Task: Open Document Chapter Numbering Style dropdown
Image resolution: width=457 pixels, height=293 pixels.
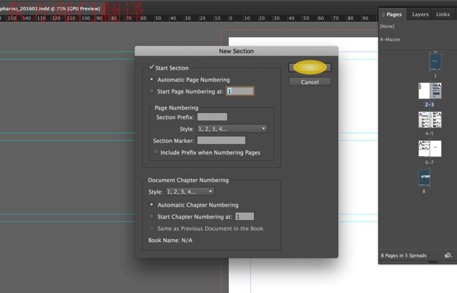Action: tap(190, 191)
